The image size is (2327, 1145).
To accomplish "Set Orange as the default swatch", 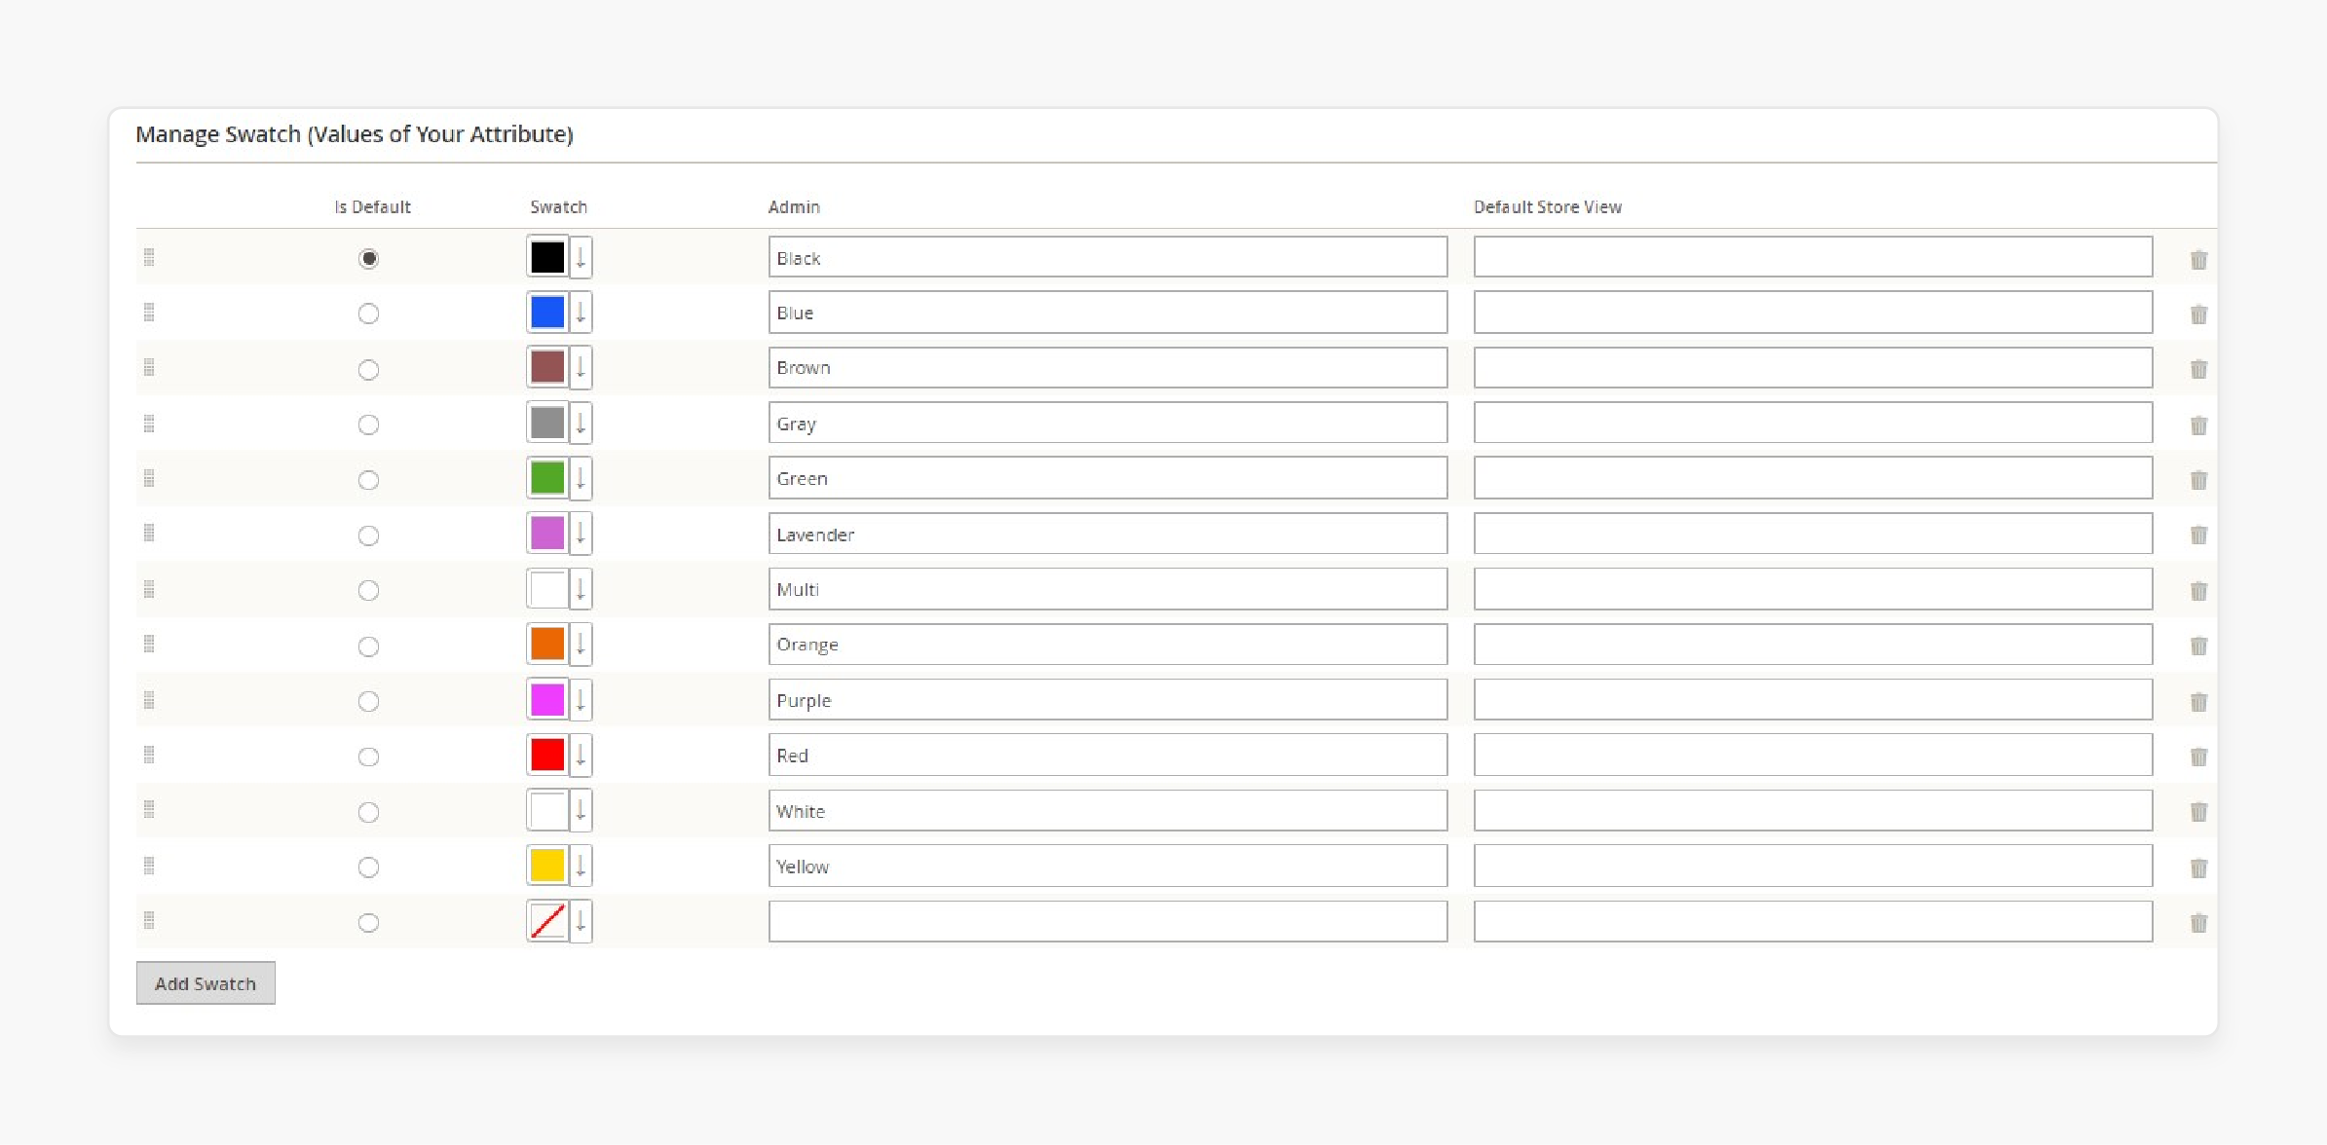I will (368, 646).
